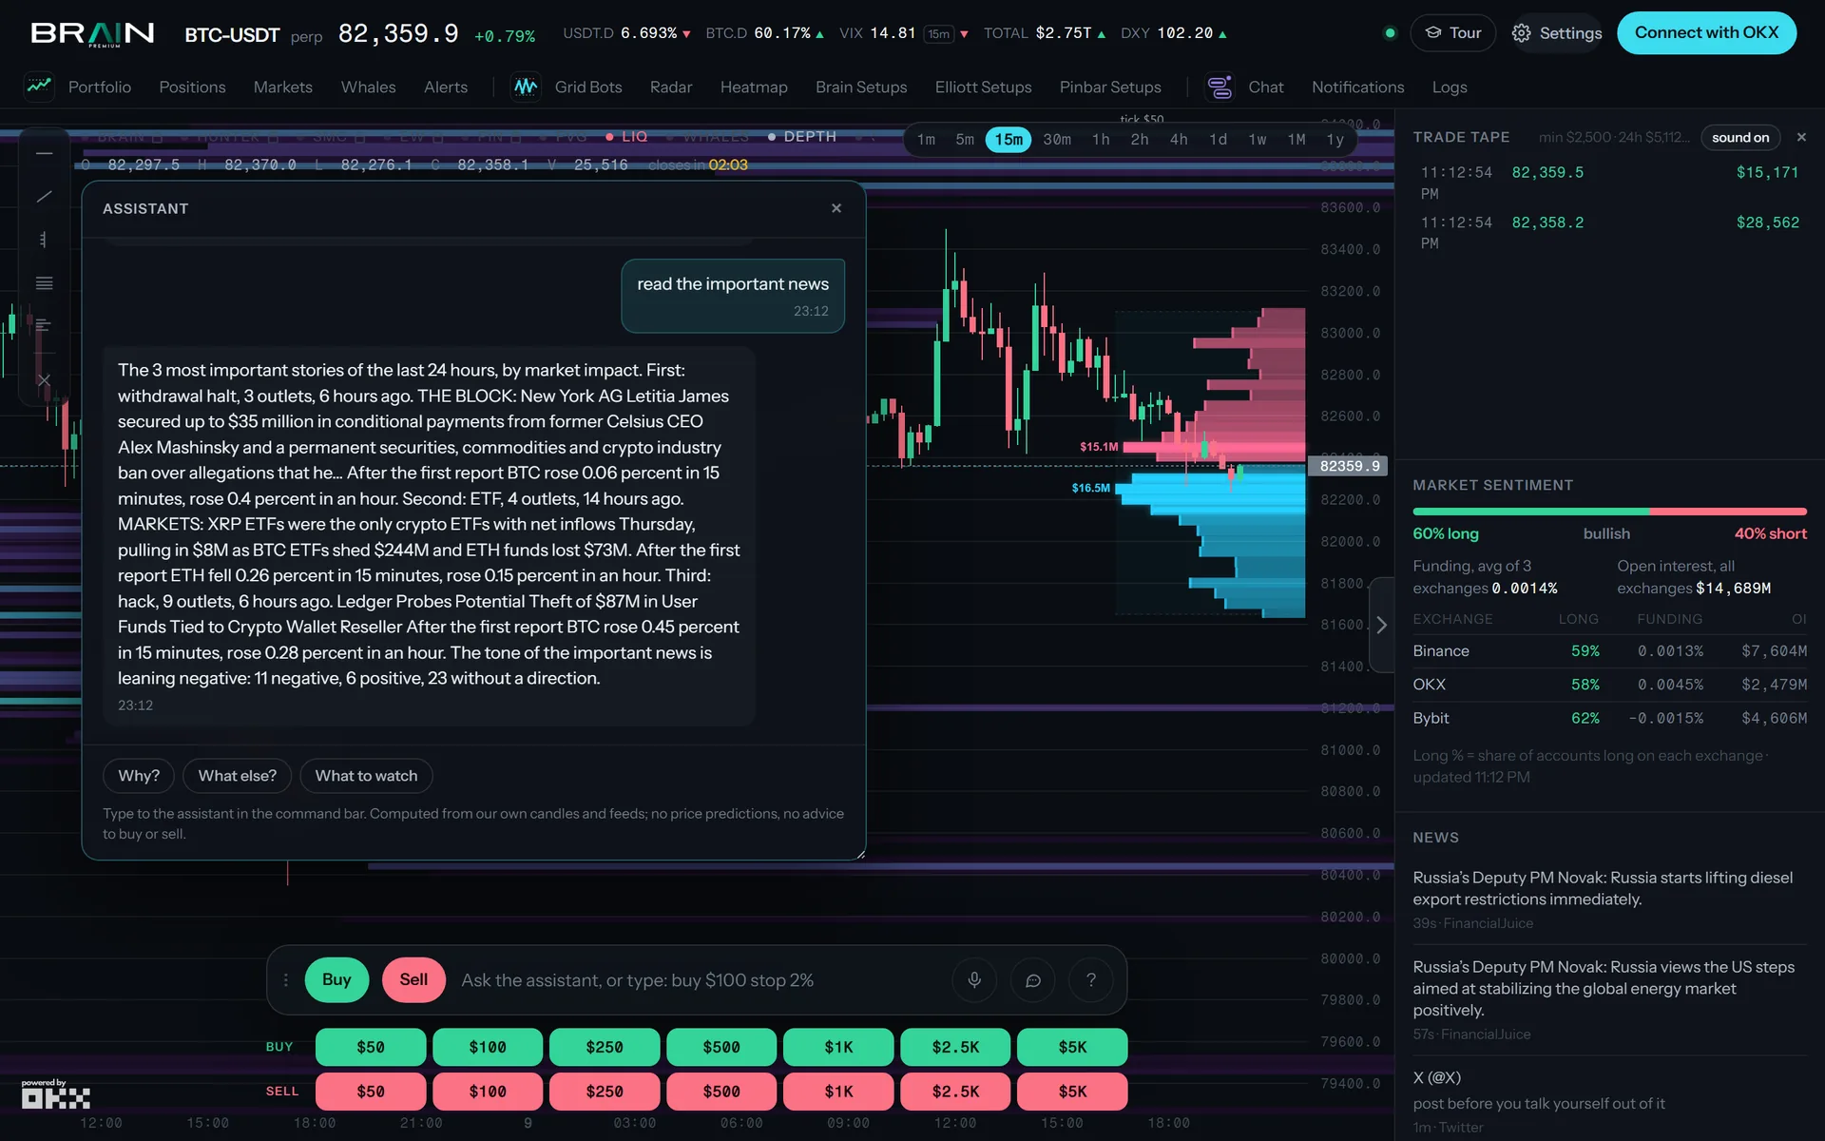The image size is (1825, 1141).
Task: Open the chat bubble icon in command bar
Action: coord(1033,979)
